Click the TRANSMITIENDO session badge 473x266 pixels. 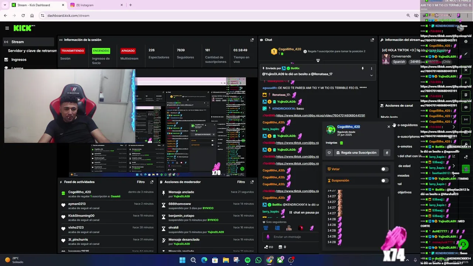tap(72, 51)
